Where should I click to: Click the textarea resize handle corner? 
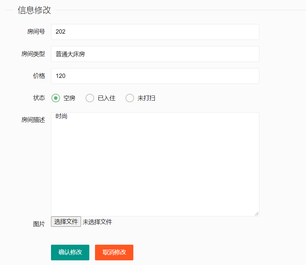(257, 213)
